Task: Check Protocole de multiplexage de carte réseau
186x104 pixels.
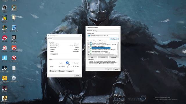Action: 89,50
